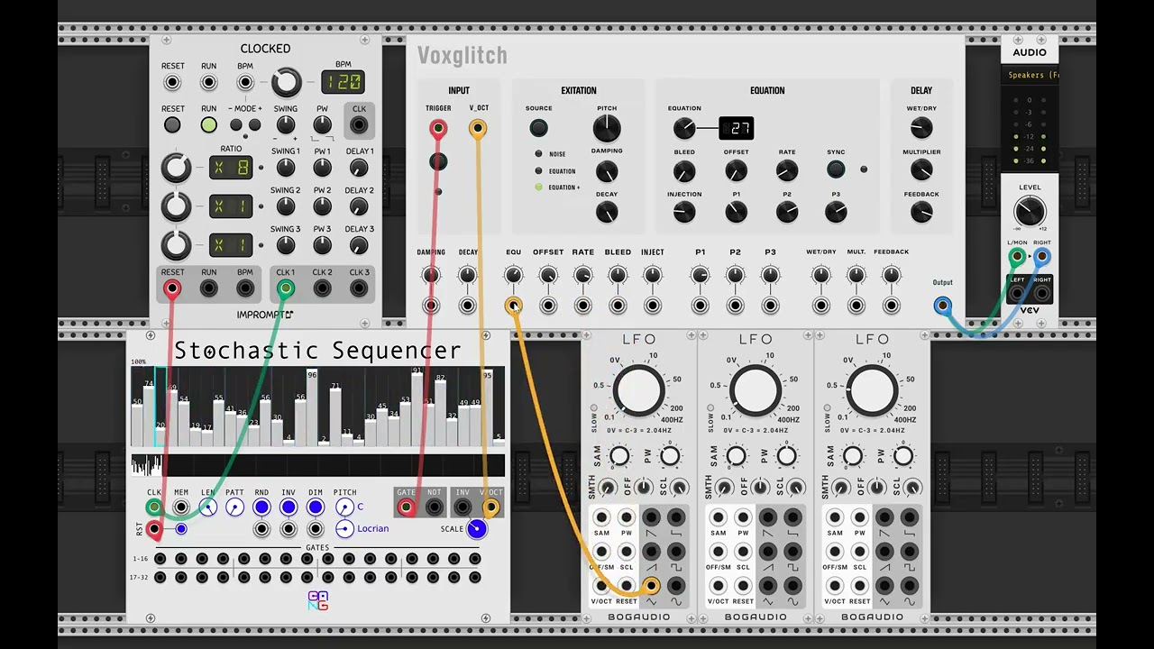1154x649 pixels.
Task: Click the scale knob labeled Locrian
Action: [x=344, y=529]
